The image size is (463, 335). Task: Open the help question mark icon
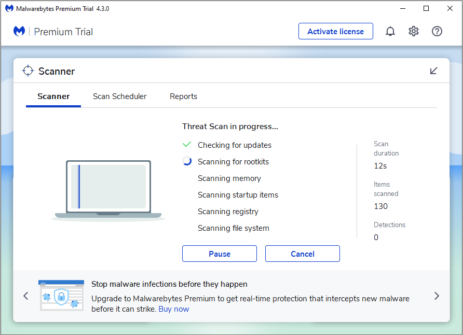tap(437, 31)
